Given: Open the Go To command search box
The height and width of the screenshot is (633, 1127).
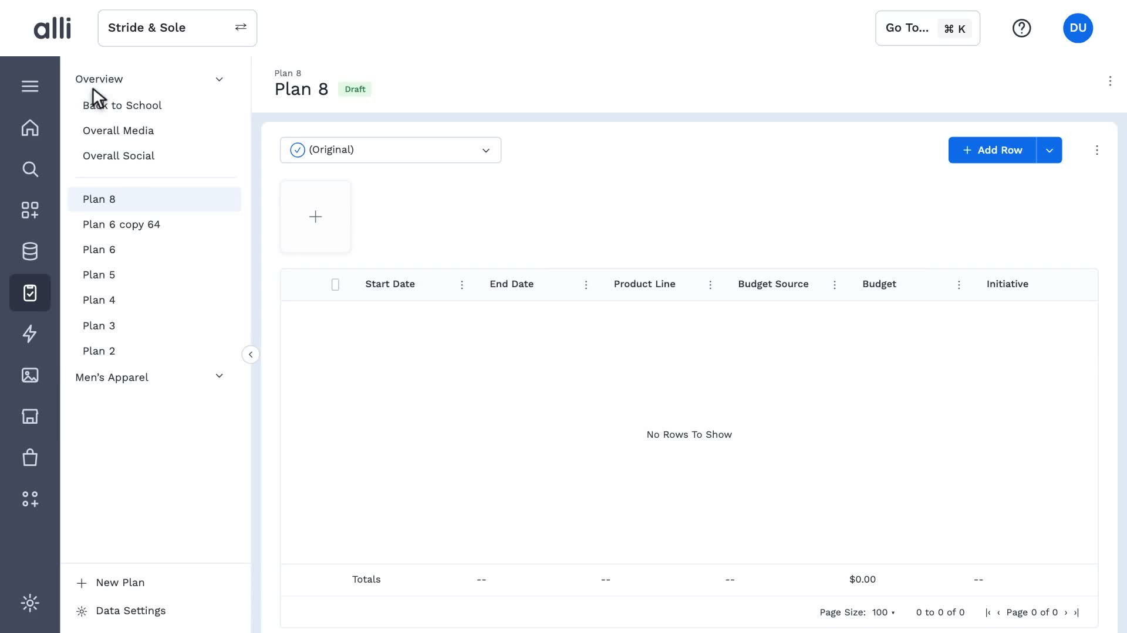Looking at the screenshot, I should [927, 28].
